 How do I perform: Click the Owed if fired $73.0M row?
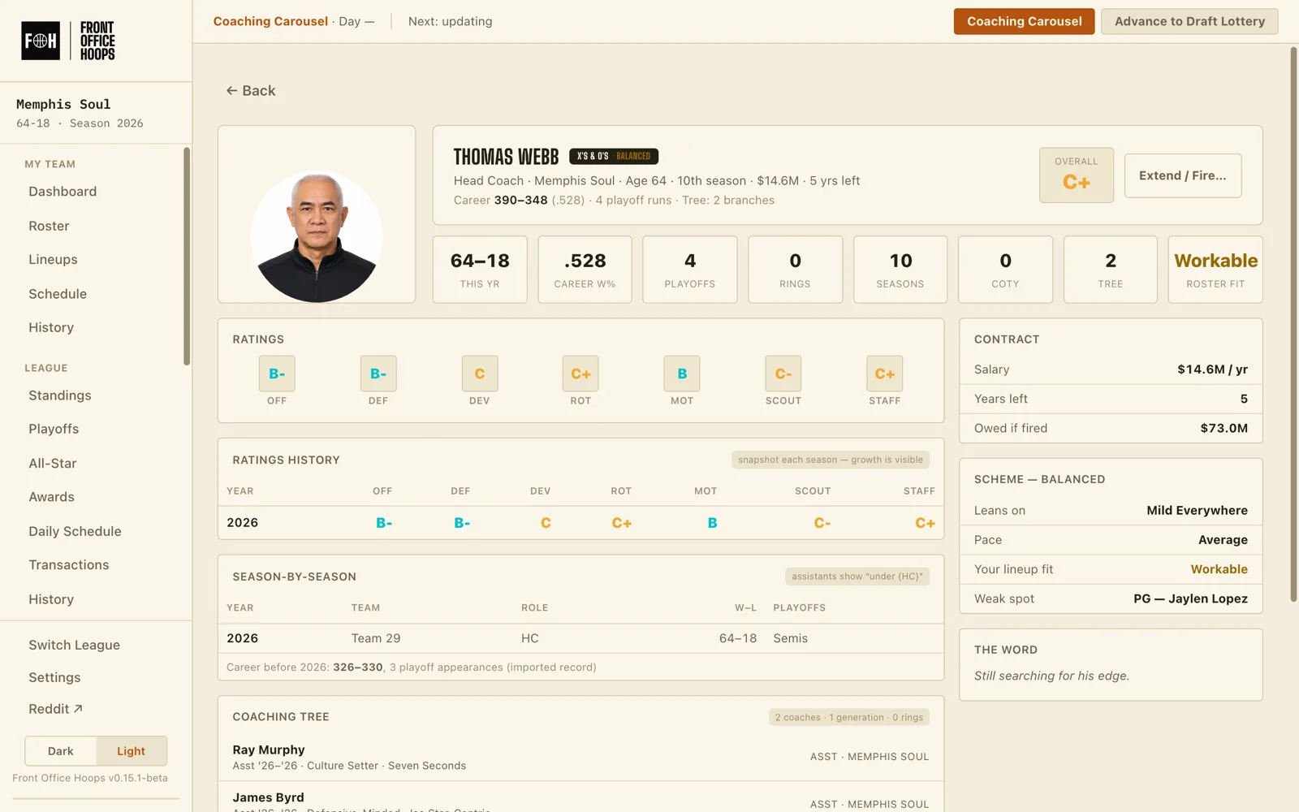(x=1111, y=428)
